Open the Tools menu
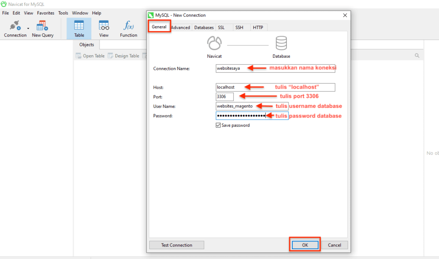Viewport: 439px width, 259px height. 63,13
